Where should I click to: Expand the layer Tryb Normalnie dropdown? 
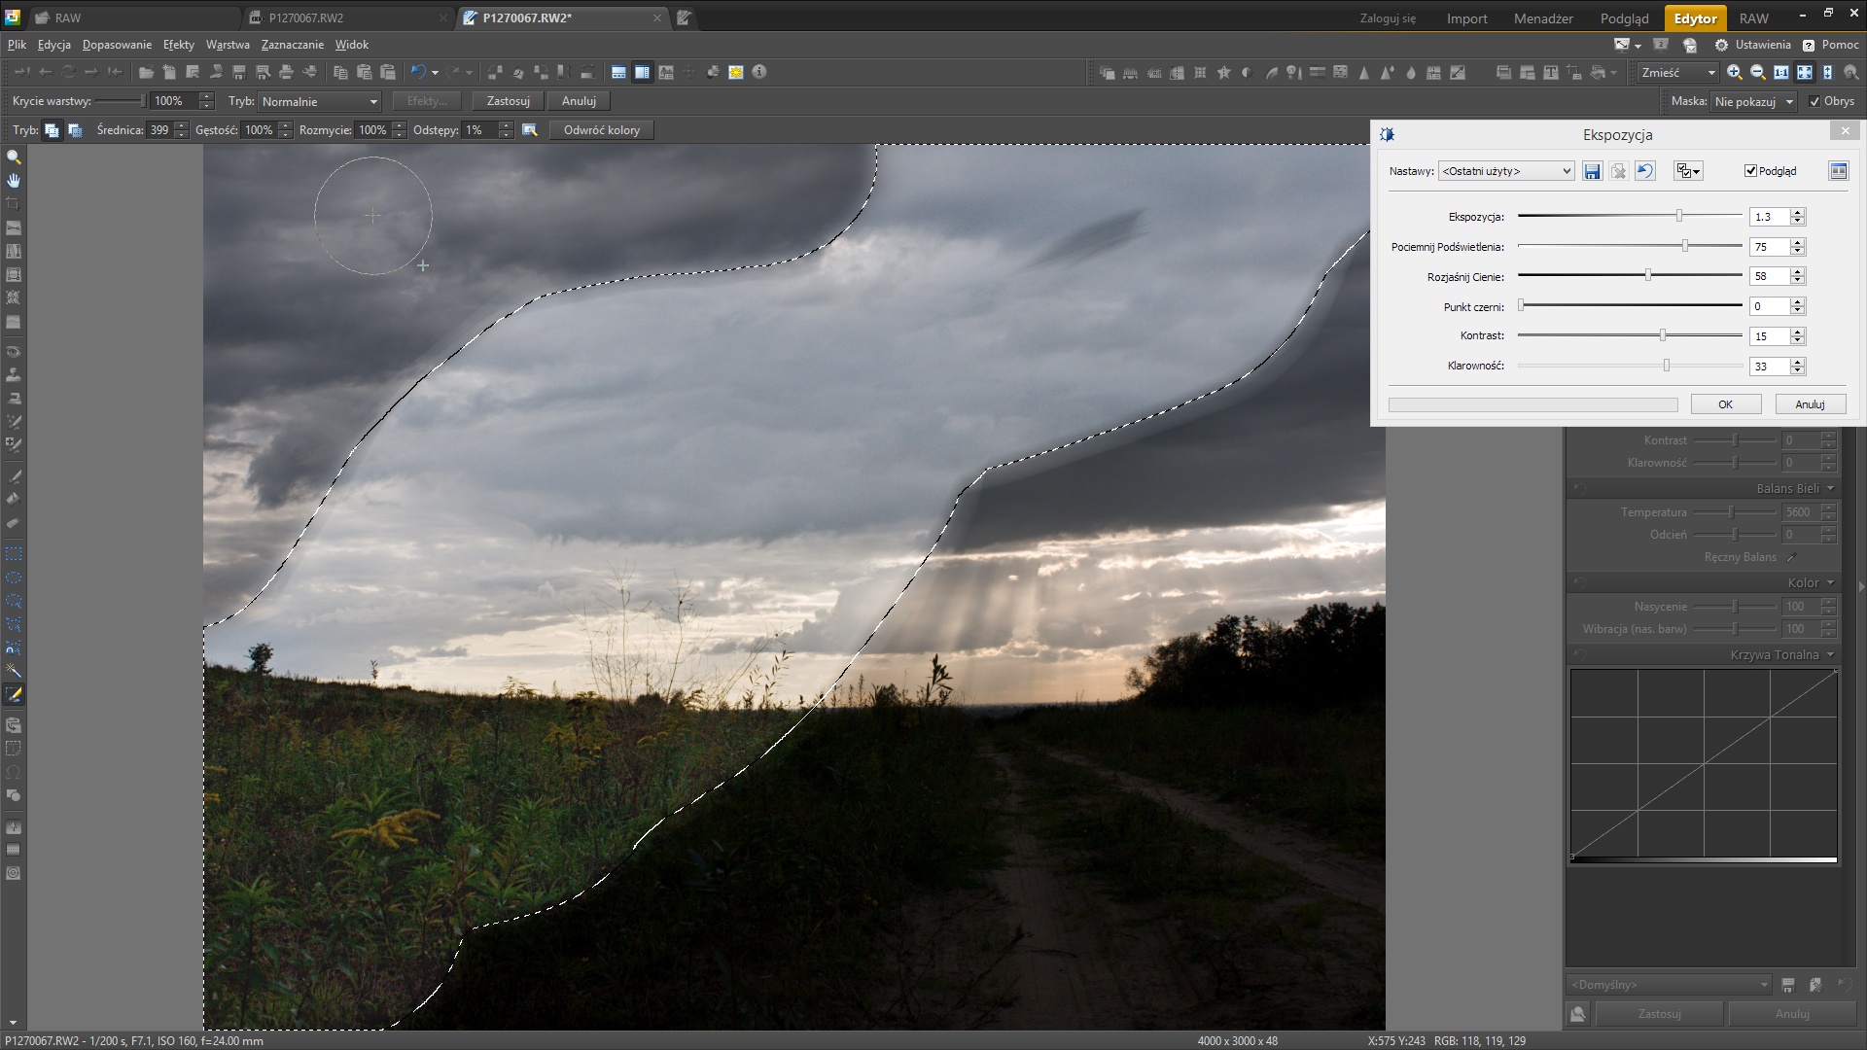320,101
